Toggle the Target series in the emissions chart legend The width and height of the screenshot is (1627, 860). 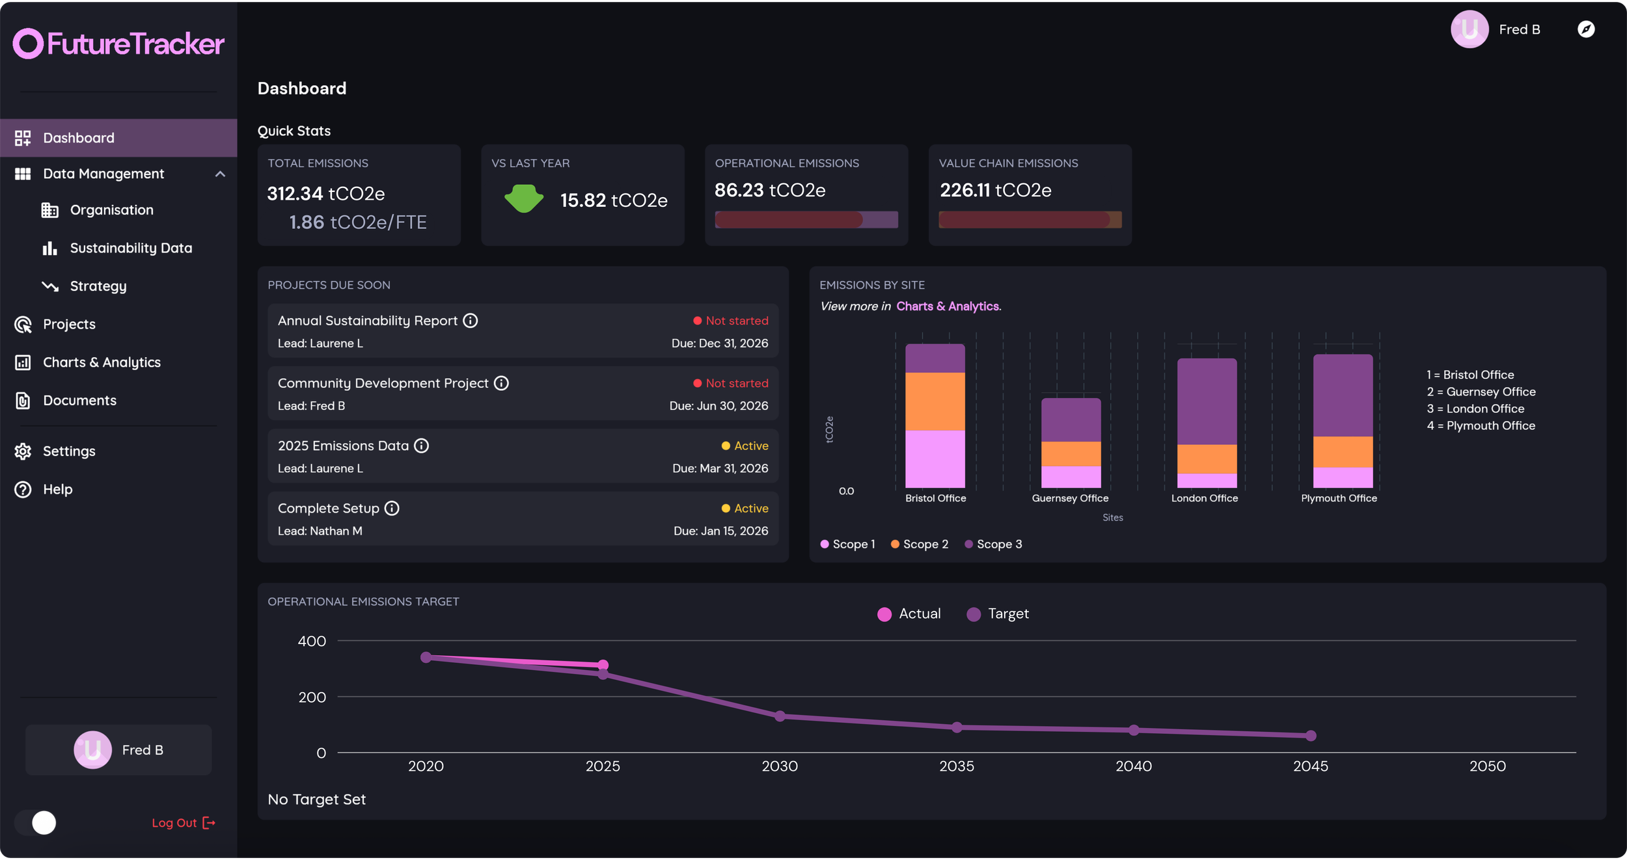[998, 613]
